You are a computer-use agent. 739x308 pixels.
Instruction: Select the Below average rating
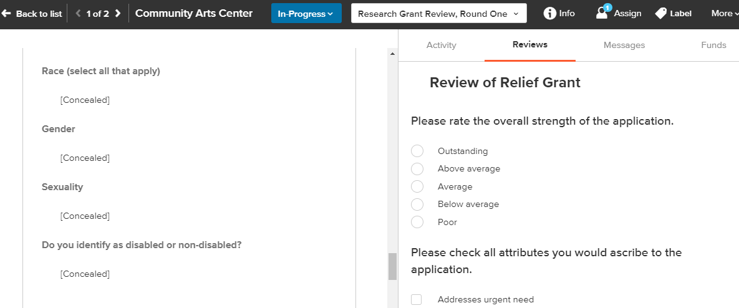(417, 205)
